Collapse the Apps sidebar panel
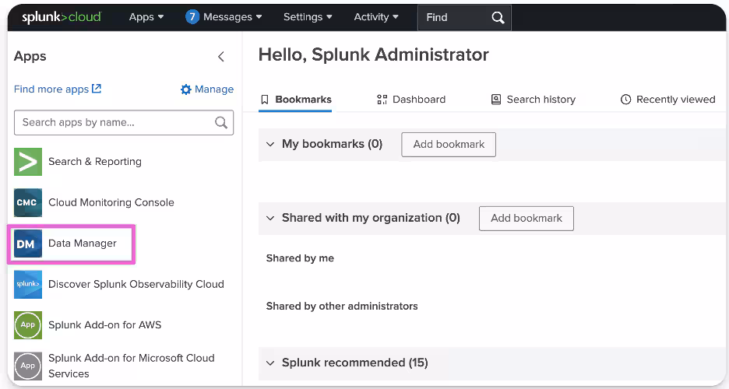The image size is (729, 389). pyautogui.click(x=221, y=57)
